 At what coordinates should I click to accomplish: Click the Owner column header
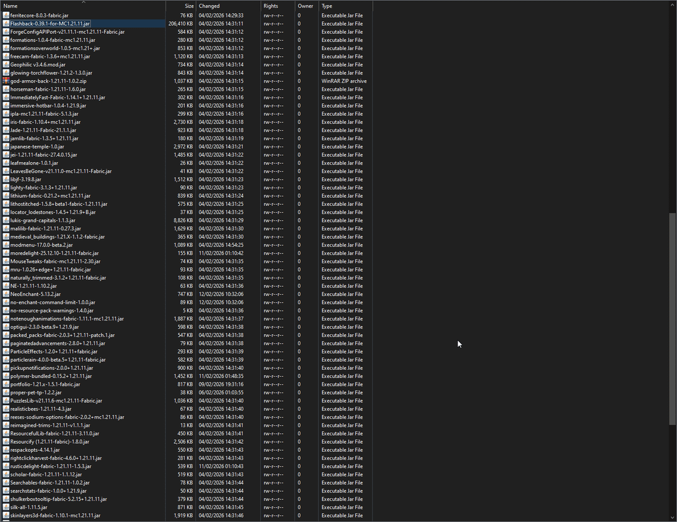pos(306,6)
